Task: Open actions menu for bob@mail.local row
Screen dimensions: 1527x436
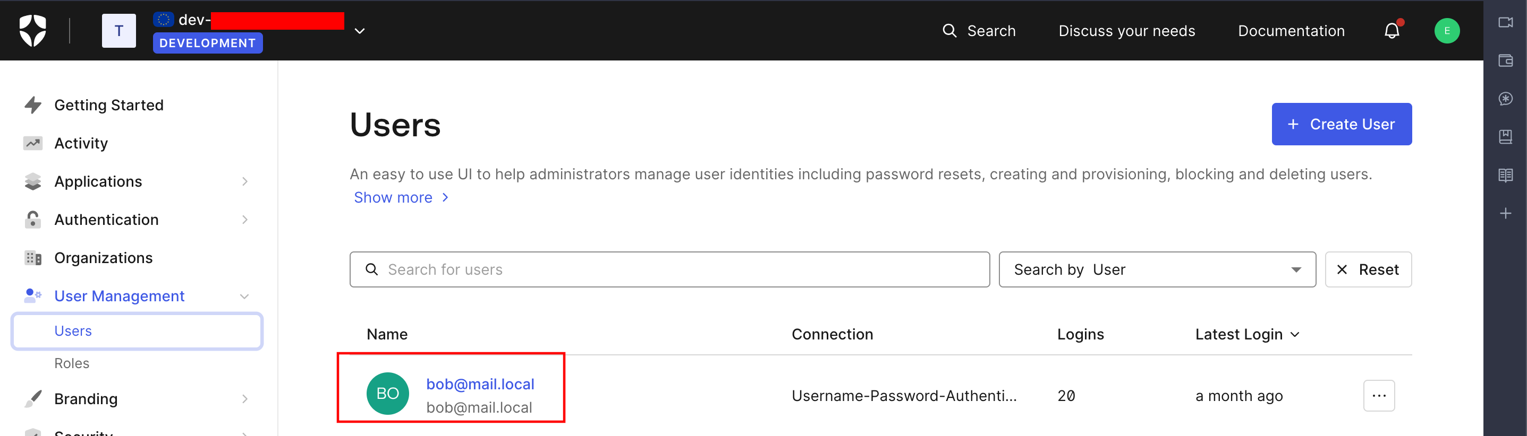Action: 1379,395
